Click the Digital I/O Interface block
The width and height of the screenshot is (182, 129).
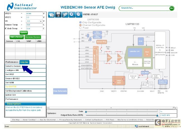pos(163,82)
